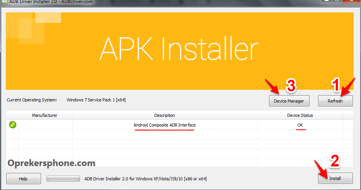The image size is (361, 190).
Task: Click the Device Status column header
Action: coord(300,115)
